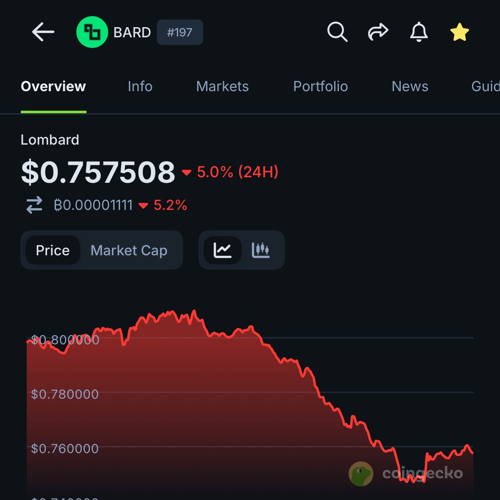Open the News tab
This screenshot has width=500, height=500.
[410, 87]
